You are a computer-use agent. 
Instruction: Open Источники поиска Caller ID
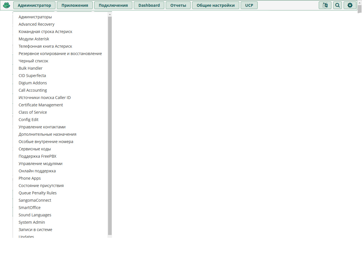pyautogui.click(x=45, y=98)
